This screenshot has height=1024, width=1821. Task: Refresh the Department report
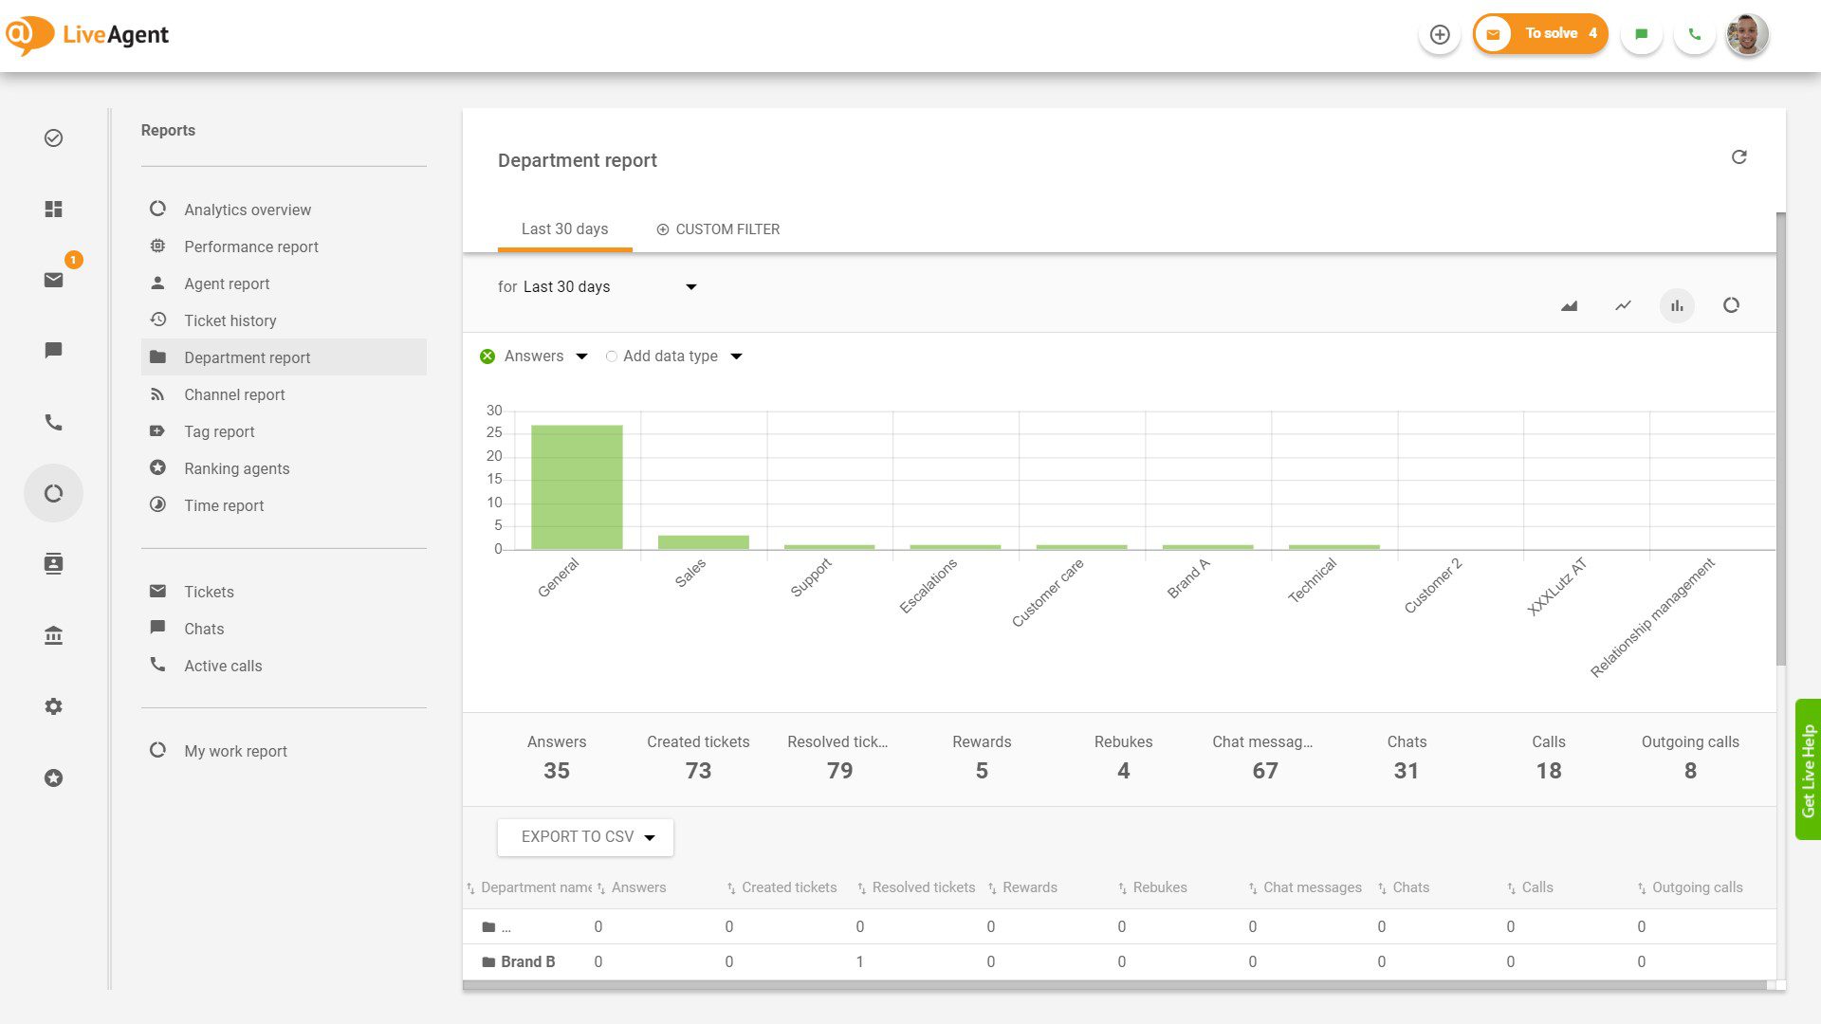click(x=1739, y=156)
